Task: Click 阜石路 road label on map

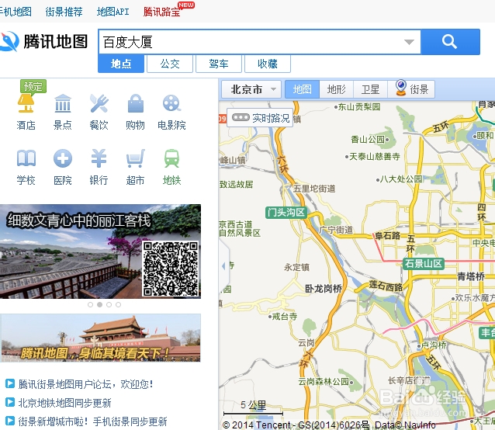Action: [x=387, y=235]
